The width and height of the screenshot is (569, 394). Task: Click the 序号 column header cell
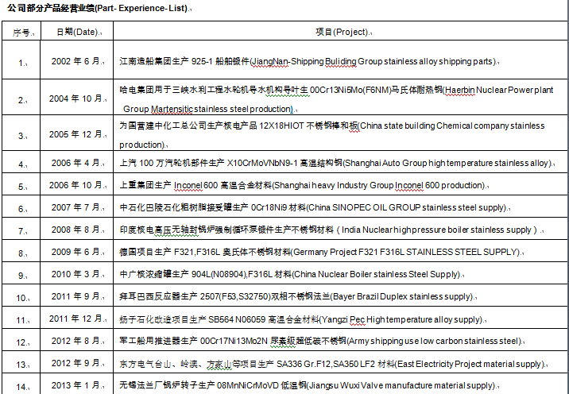click(x=22, y=33)
